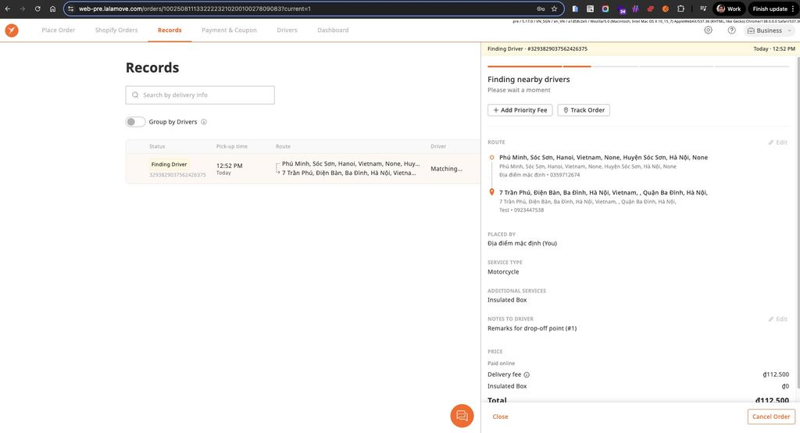The image size is (800, 433).
Task: Open the browser extensions puzzle icon
Action: [x=680, y=9]
